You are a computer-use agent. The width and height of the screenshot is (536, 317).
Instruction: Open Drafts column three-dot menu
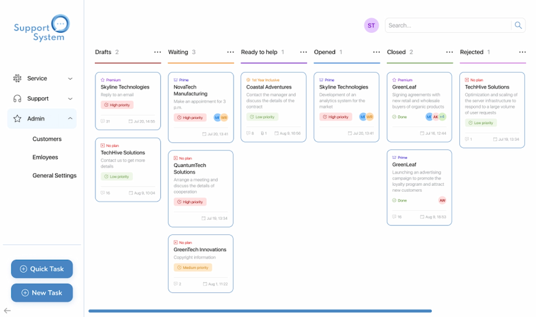(158, 52)
